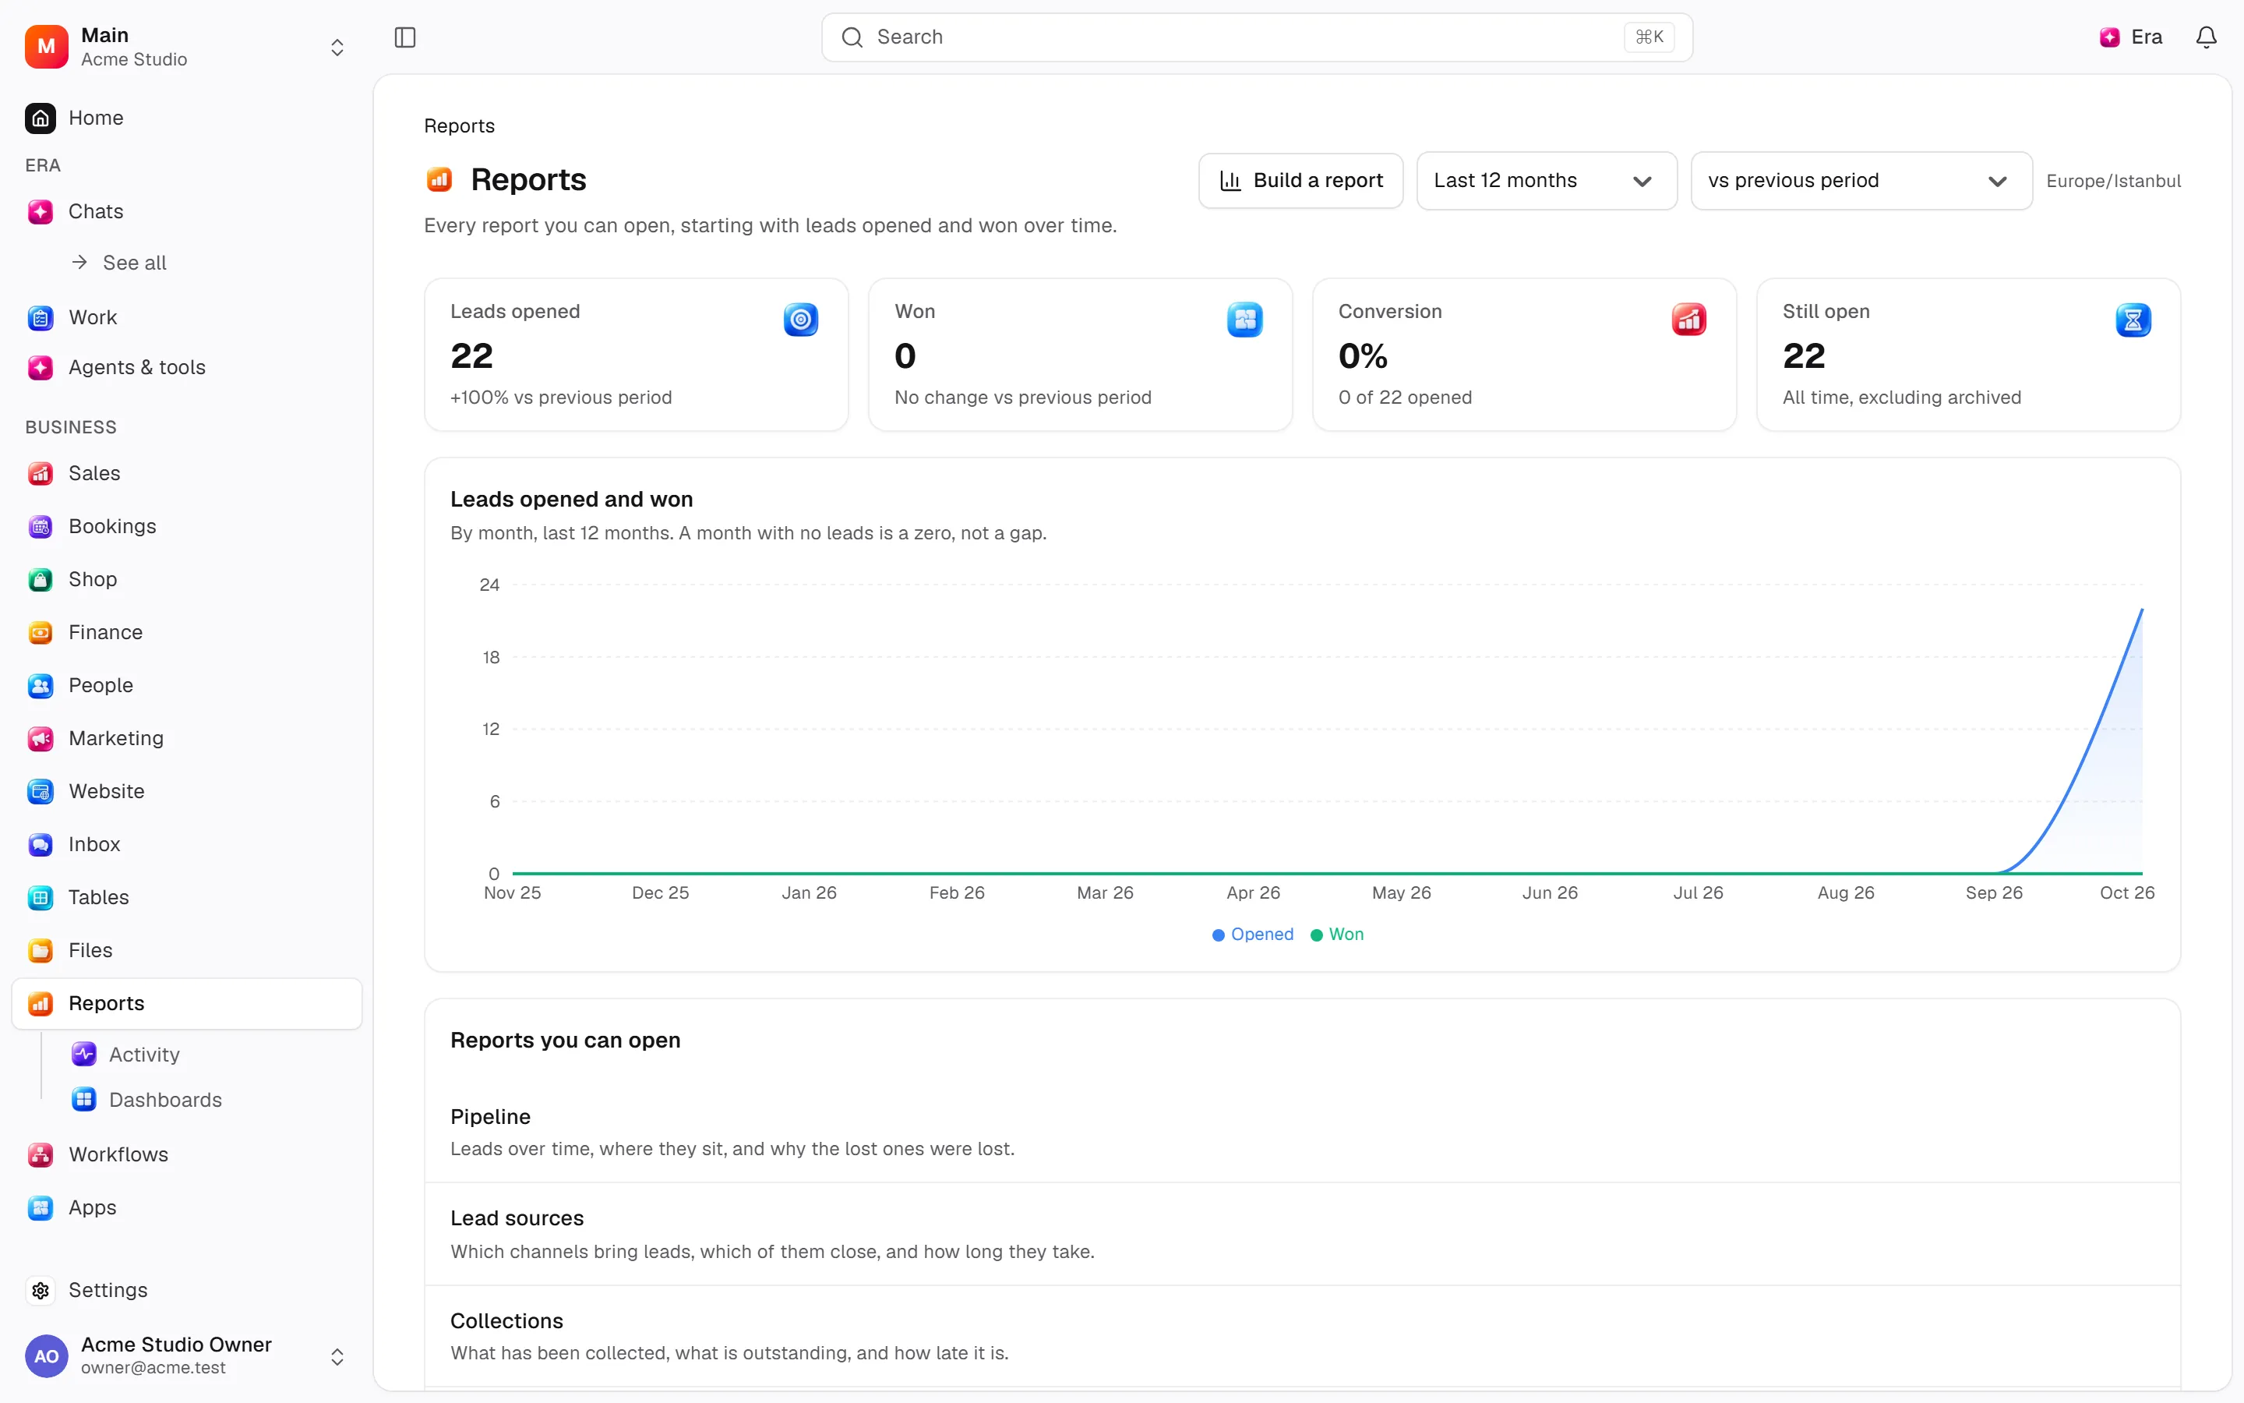This screenshot has height=1403, width=2244.
Task: Open the notifications bell
Action: [2206, 37]
